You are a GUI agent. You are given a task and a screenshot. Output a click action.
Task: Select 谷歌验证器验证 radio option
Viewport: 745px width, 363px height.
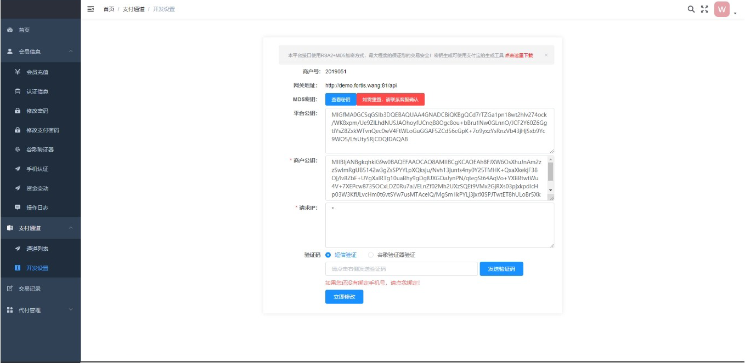point(371,255)
